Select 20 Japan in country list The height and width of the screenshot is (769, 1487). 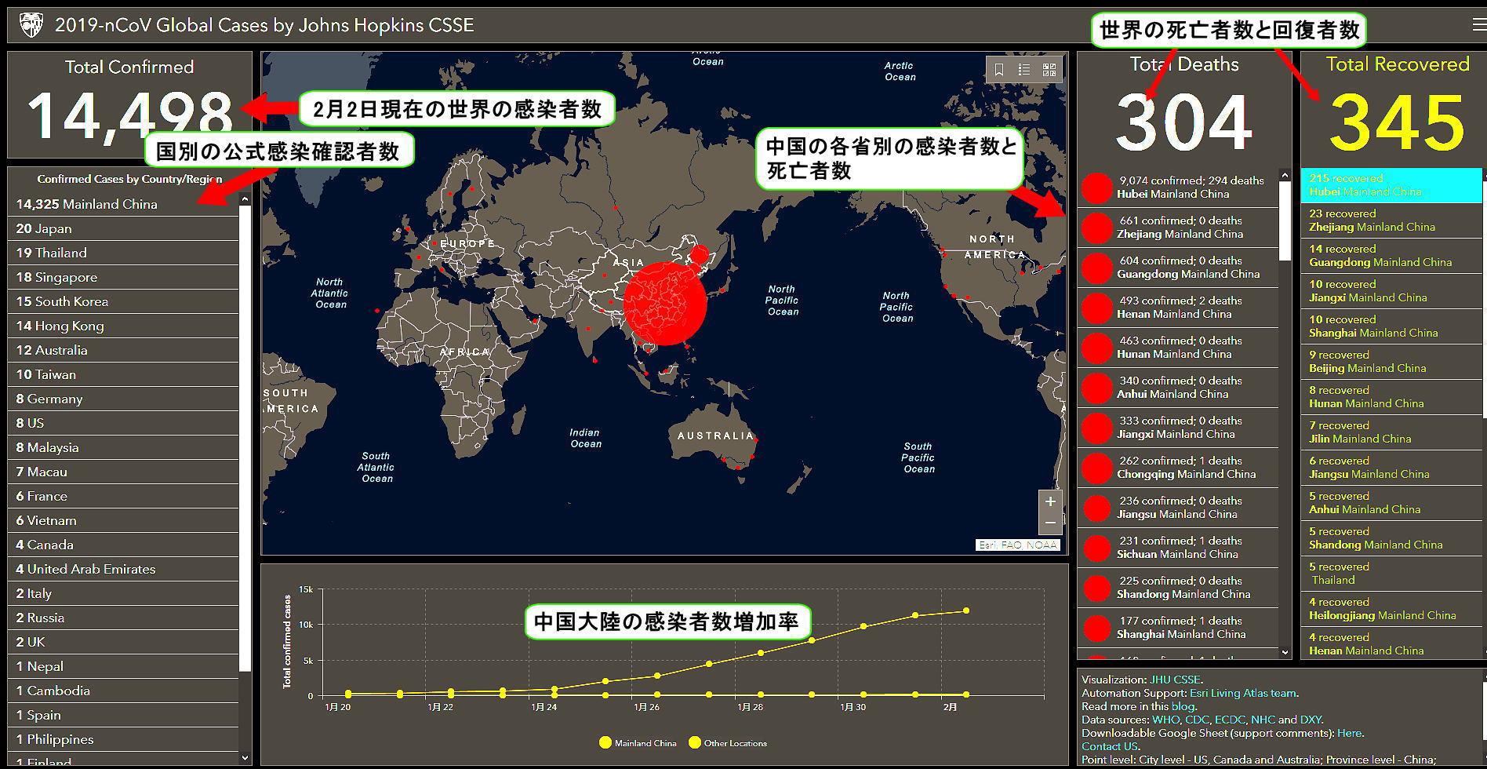(x=123, y=228)
